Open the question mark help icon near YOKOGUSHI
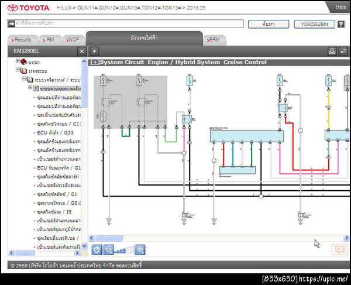This screenshot has height=285, width=351. point(340,24)
